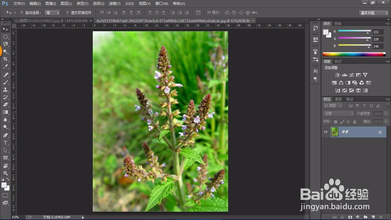Open the 组 auto-select dropdown
The image size is (391, 220).
(x=52, y=13)
